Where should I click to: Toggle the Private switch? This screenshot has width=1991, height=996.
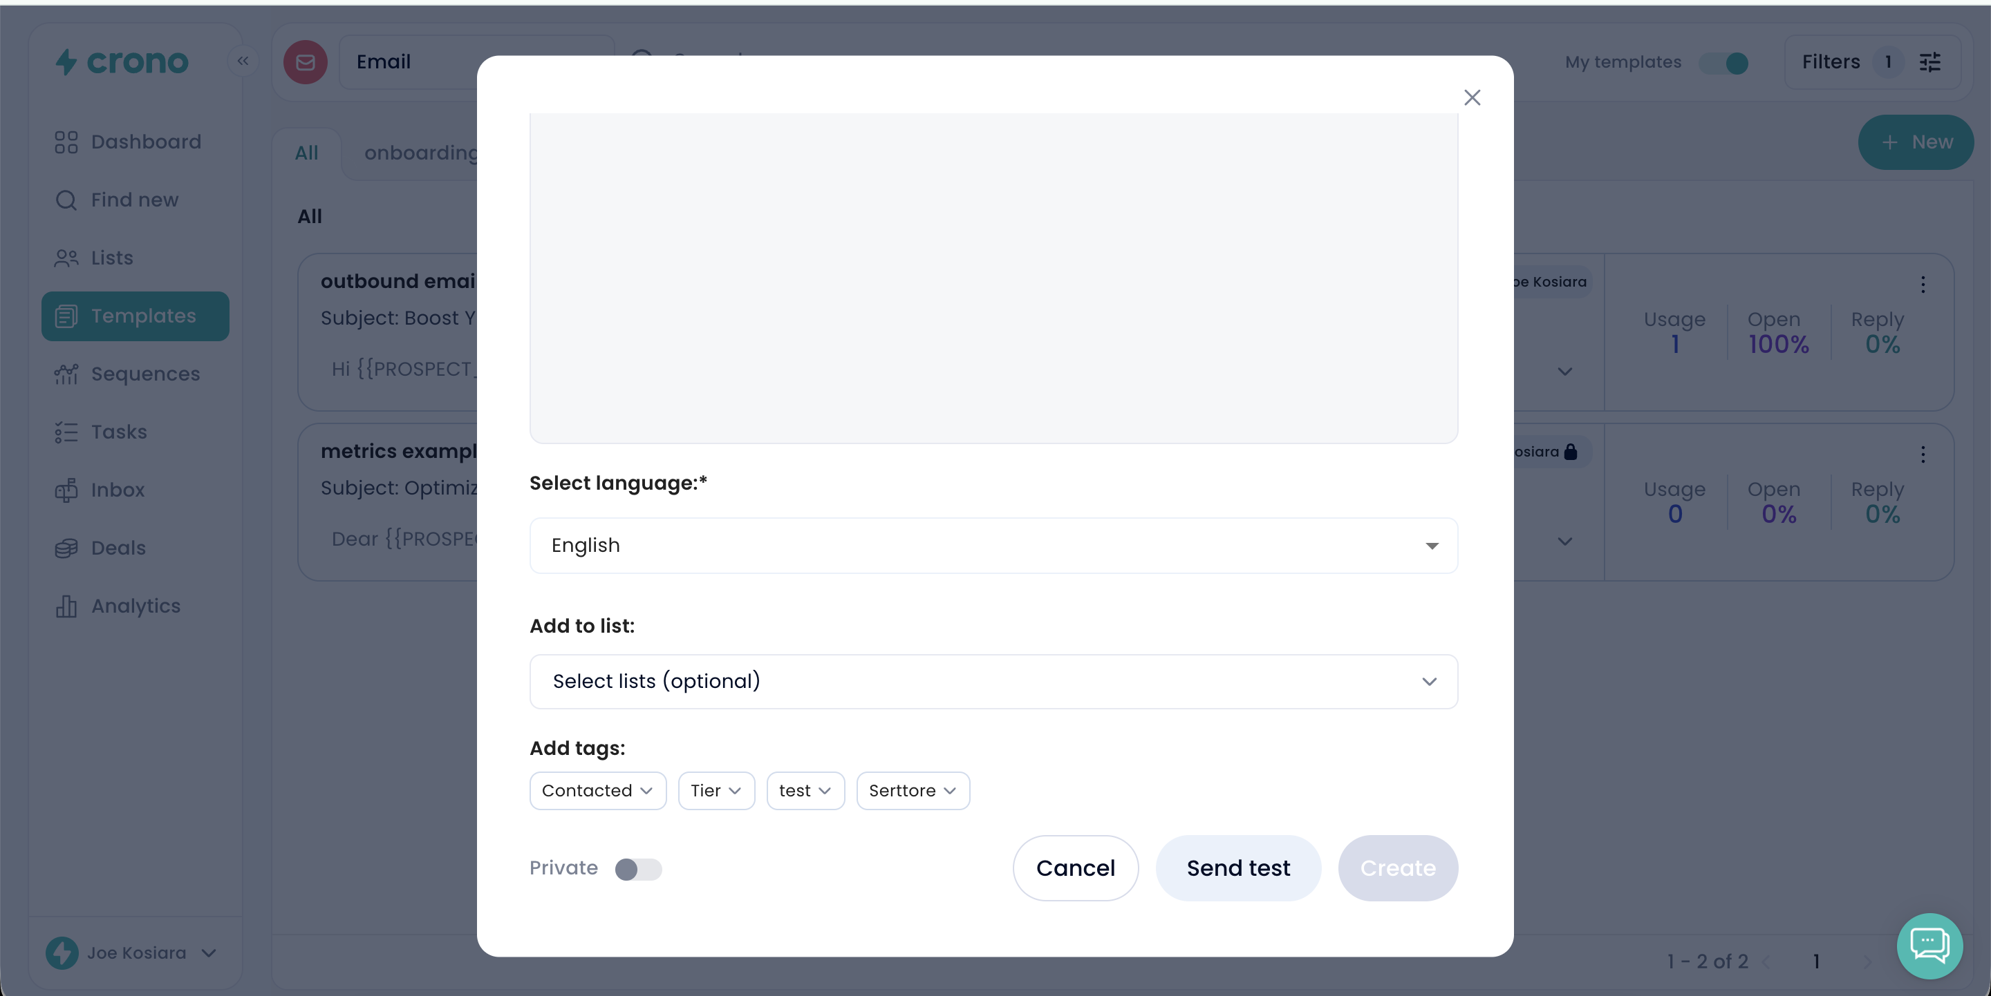point(637,869)
